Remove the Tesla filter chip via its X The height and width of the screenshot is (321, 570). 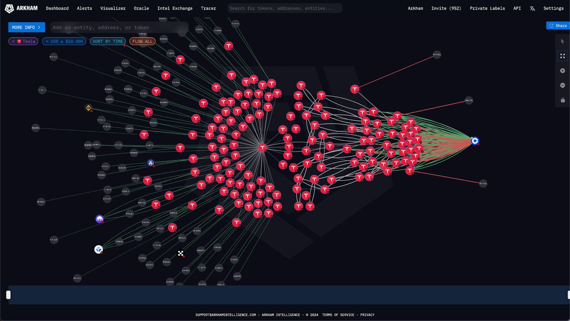click(x=12, y=41)
